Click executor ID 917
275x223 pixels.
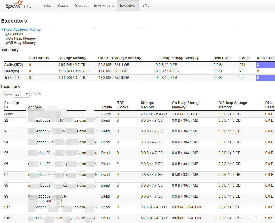point(7,207)
